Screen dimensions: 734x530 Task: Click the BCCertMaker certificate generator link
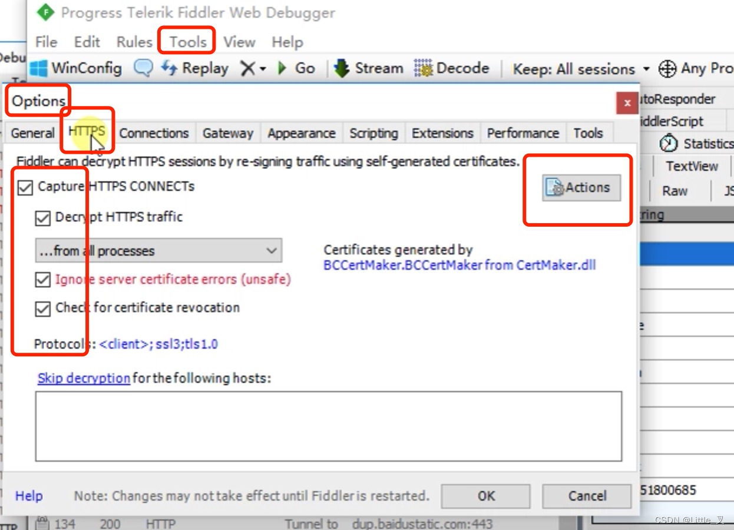tap(459, 265)
